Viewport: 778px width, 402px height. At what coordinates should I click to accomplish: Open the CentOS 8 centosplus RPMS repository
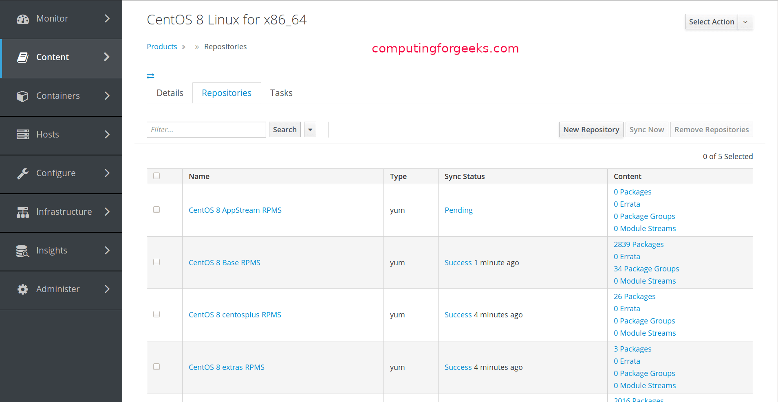pyautogui.click(x=235, y=315)
